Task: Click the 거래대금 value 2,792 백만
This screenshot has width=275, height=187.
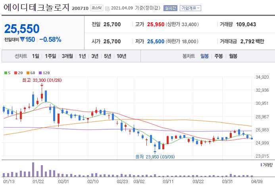Action: [x=252, y=41]
